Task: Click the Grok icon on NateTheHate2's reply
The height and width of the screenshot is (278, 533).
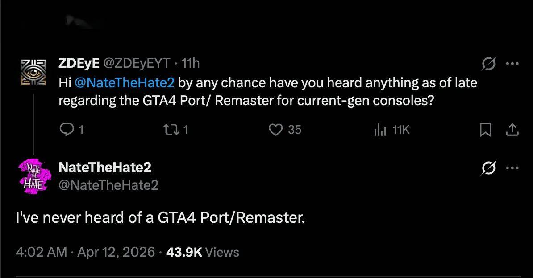Action: (x=488, y=168)
